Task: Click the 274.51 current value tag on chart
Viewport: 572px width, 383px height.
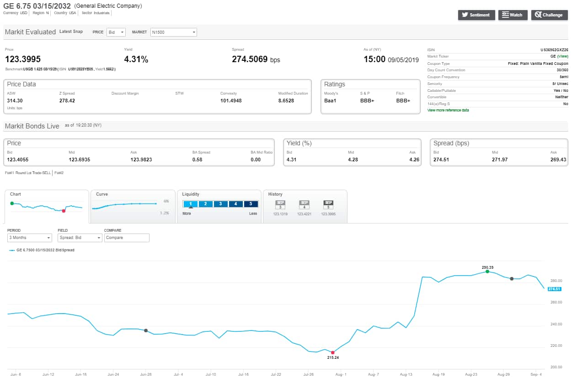Action: point(554,289)
